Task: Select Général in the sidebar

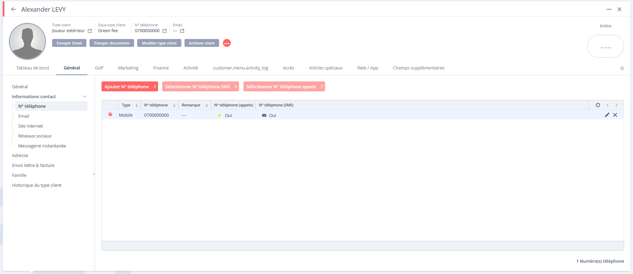Action: pyautogui.click(x=20, y=87)
